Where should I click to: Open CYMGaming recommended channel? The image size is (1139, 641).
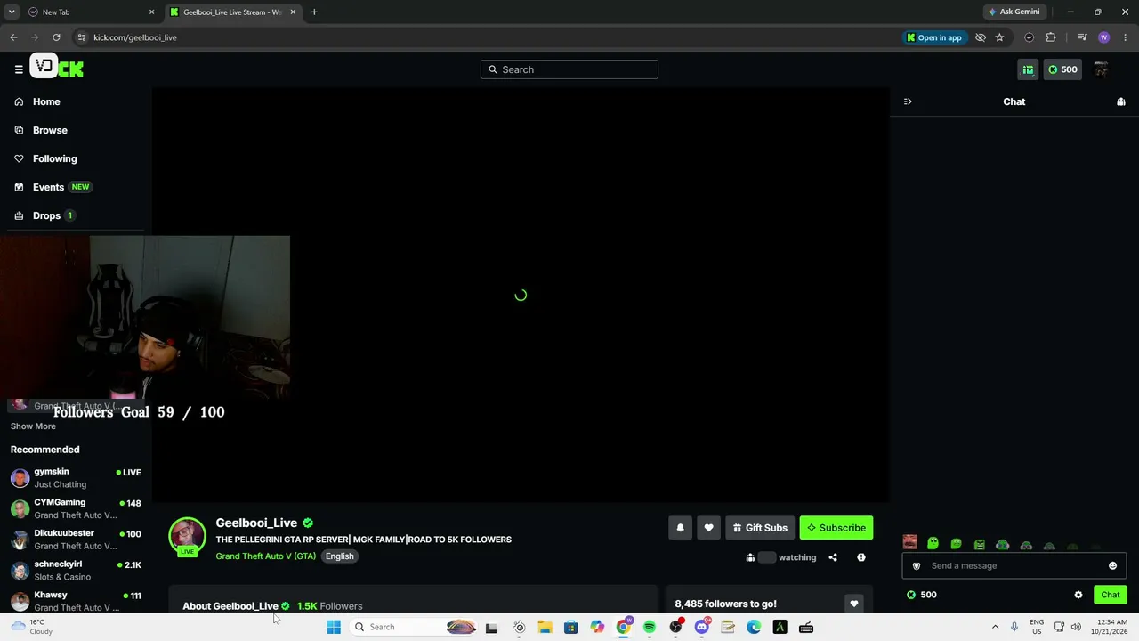tap(76, 508)
